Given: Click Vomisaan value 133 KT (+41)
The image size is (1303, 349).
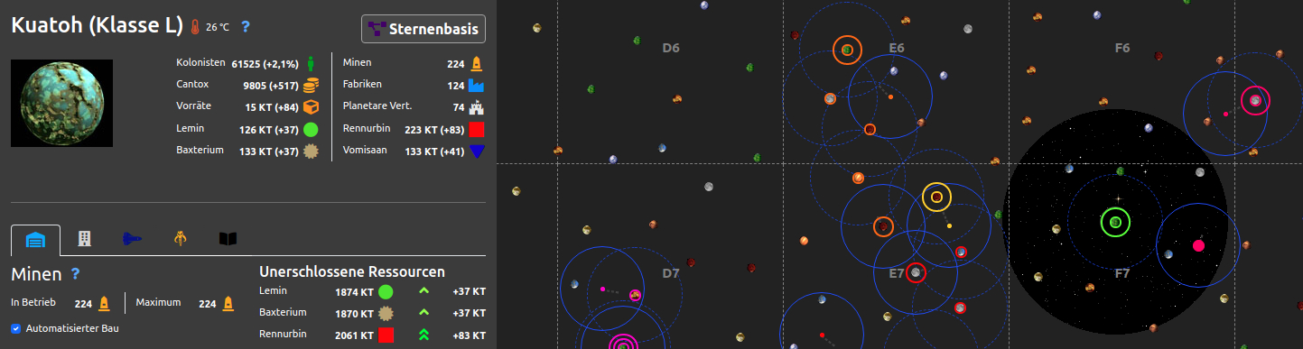Looking at the screenshot, I should tap(433, 151).
